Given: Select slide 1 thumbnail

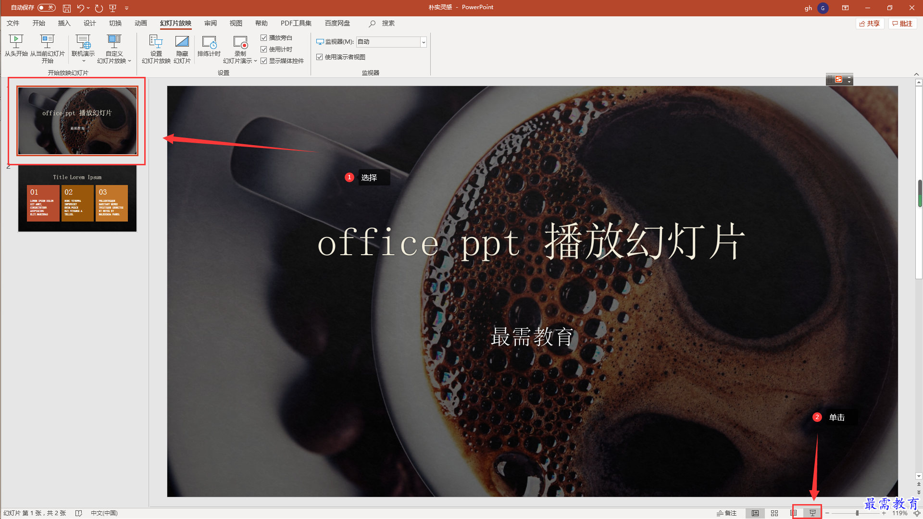Looking at the screenshot, I should coord(77,121).
